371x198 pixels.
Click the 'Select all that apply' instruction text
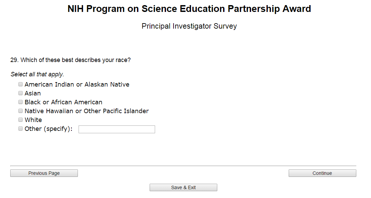(37, 74)
